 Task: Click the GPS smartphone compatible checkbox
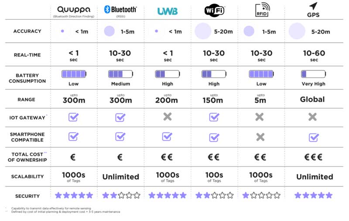coord(313,137)
